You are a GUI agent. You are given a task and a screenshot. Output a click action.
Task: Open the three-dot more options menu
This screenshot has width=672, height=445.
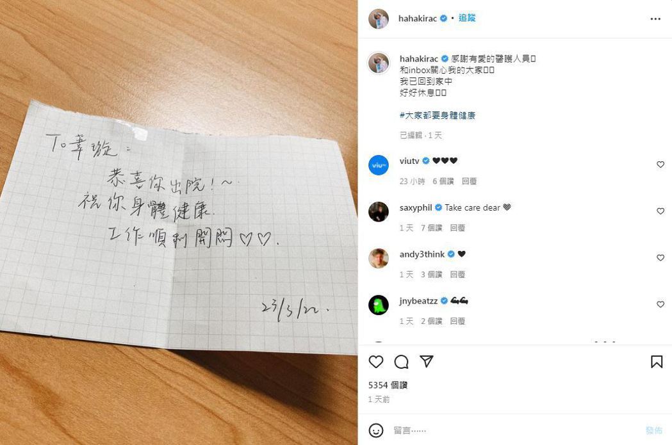click(x=655, y=19)
